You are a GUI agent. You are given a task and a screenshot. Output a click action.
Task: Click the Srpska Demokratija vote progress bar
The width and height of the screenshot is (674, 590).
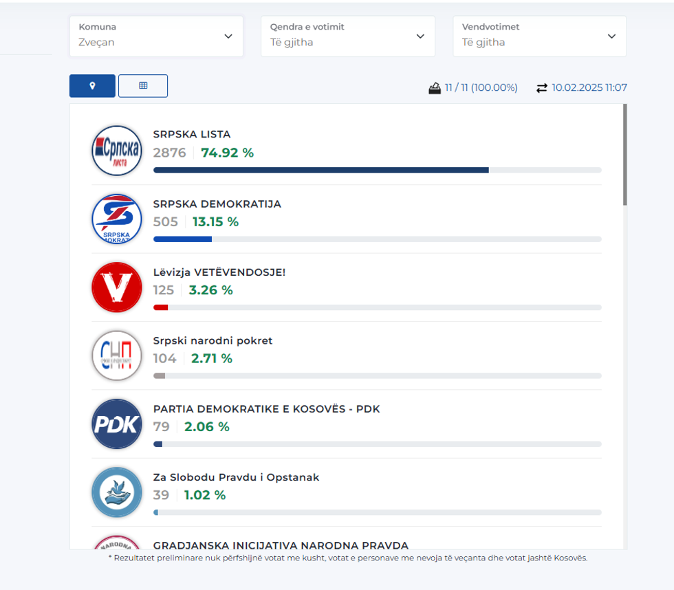377,239
